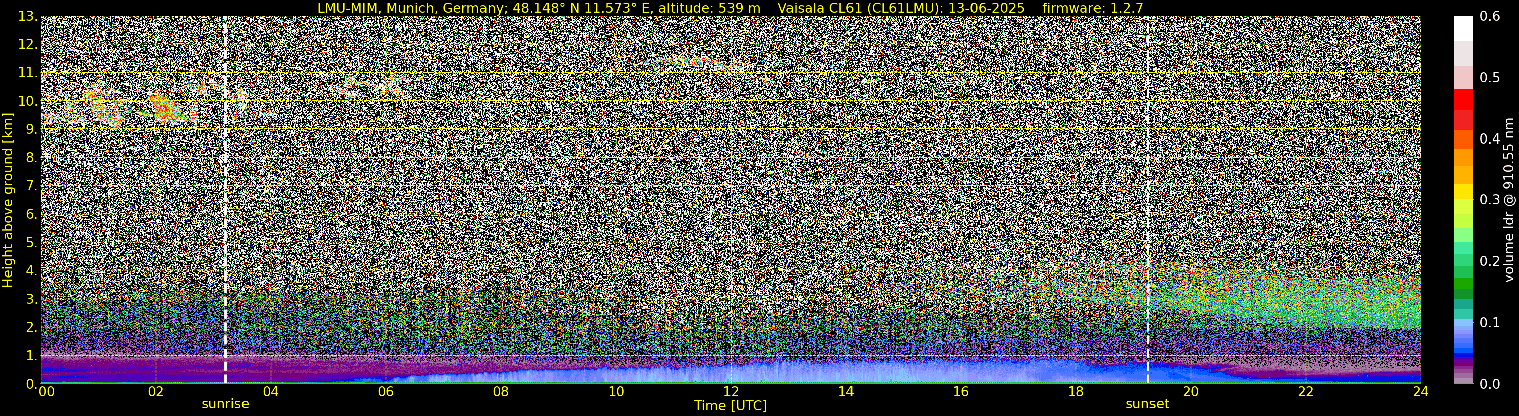The height and width of the screenshot is (416, 1519).
Task: Click the '18' tick on the time axis
Action: (x=1075, y=391)
